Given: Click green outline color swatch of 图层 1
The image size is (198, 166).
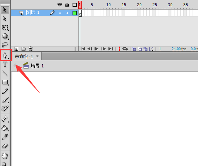Looking at the screenshot, I should coord(74,13).
